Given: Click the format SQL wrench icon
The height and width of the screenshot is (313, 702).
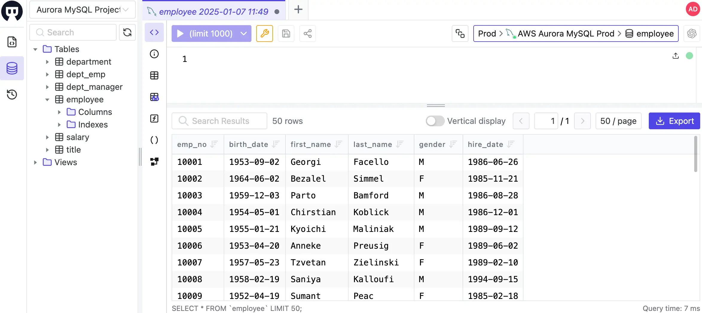Looking at the screenshot, I should click(264, 34).
